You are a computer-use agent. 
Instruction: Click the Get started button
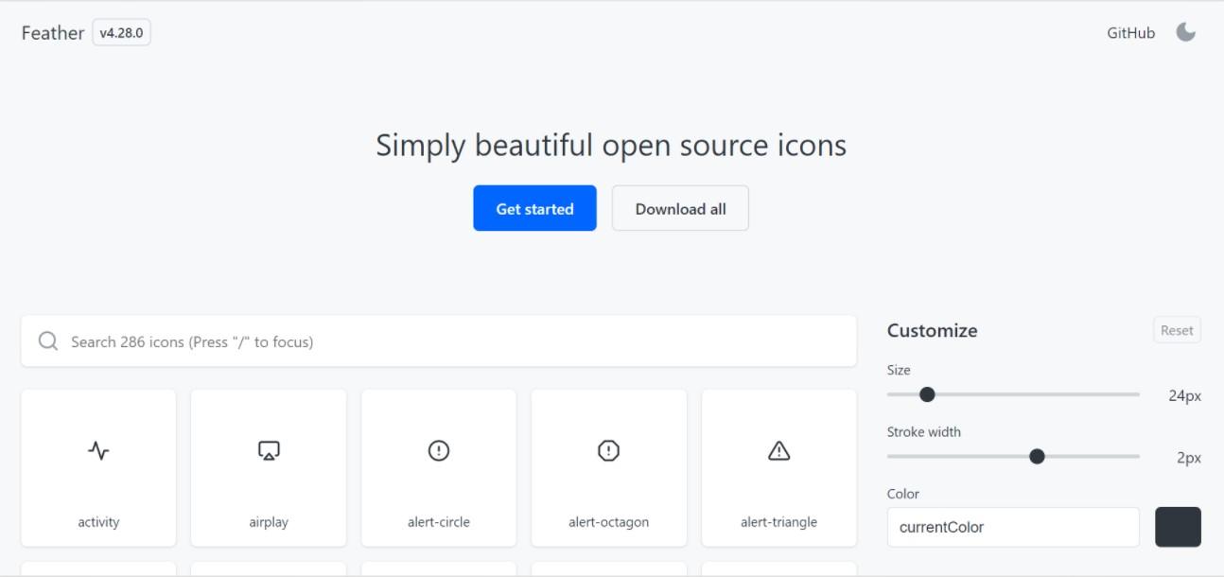[x=534, y=208]
